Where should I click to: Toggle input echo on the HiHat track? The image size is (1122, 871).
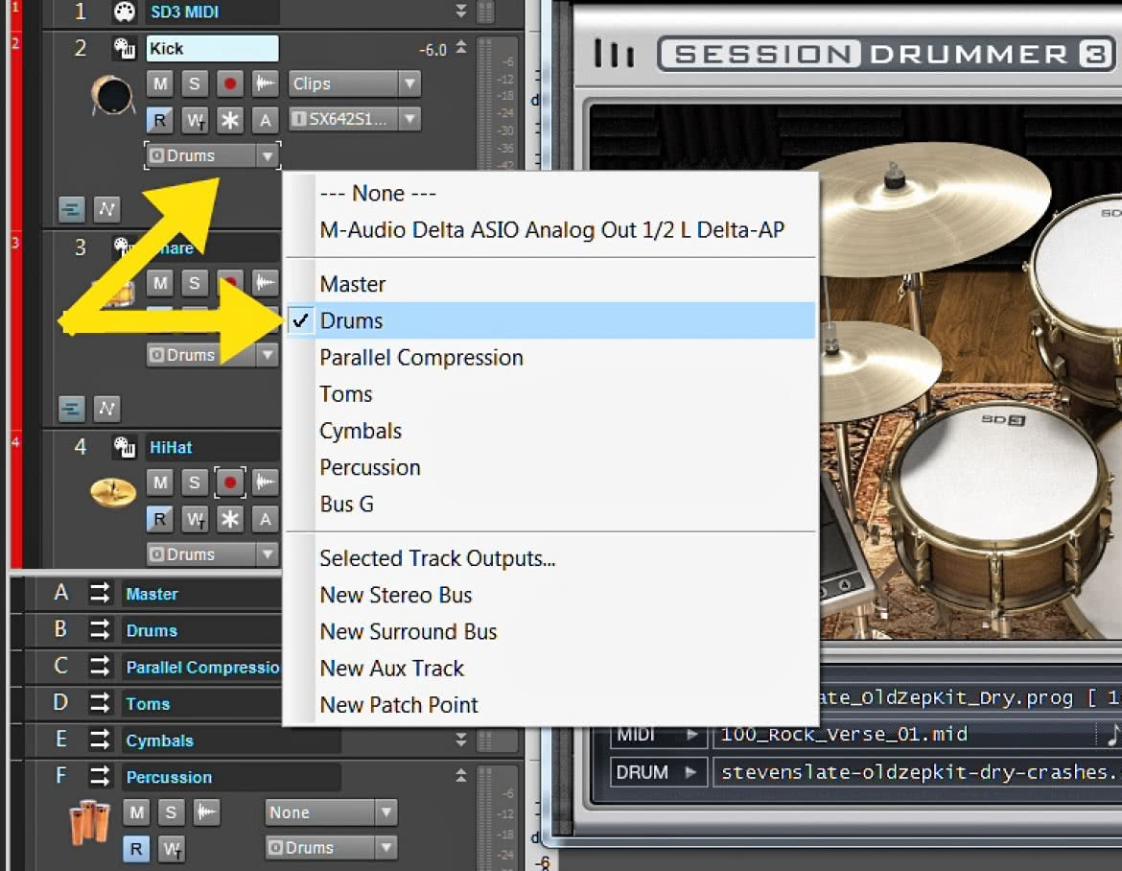pyautogui.click(x=264, y=483)
